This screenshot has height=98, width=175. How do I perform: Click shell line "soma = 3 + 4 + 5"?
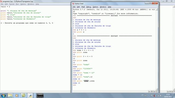(83, 50)
